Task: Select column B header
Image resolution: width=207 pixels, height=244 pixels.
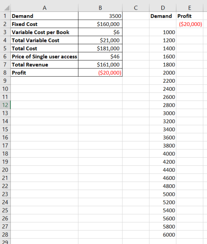Action: coord(100,8)
